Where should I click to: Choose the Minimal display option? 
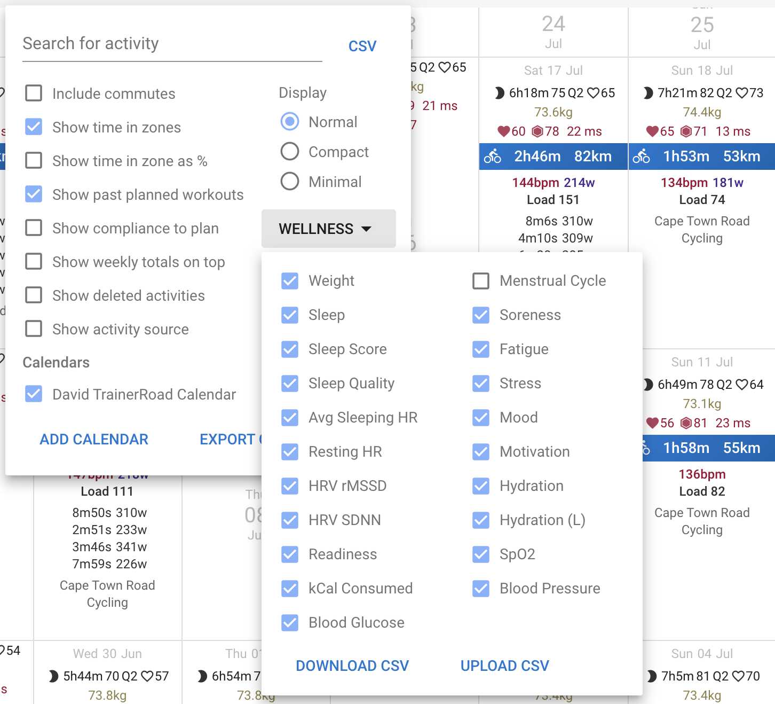coord(290,182)
